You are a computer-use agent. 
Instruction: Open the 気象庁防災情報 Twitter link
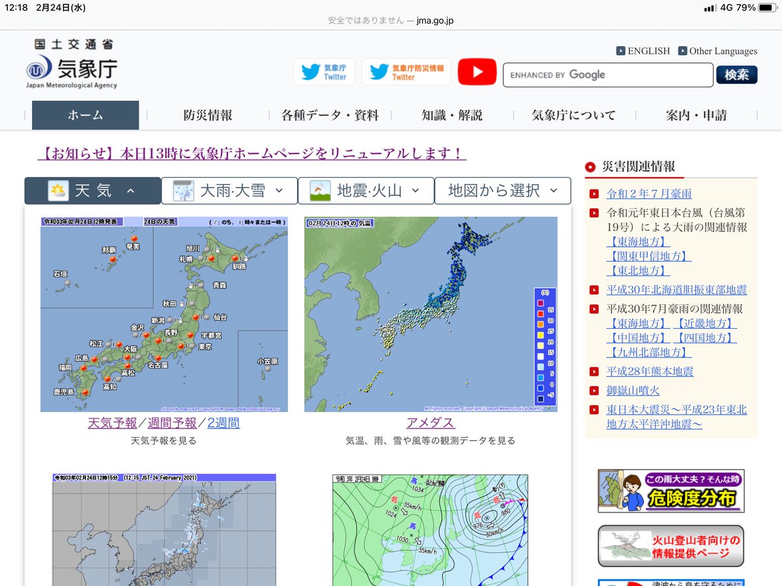pos(407,72)
